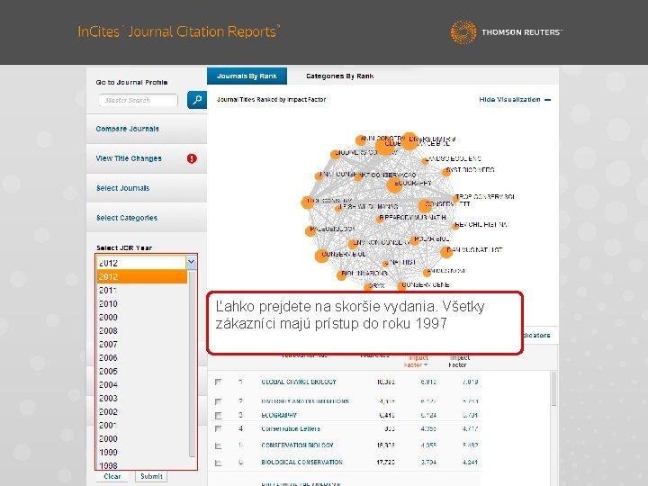Open the GLOBAL CHANGE BIOLOGY journal link

coord(299,382)
